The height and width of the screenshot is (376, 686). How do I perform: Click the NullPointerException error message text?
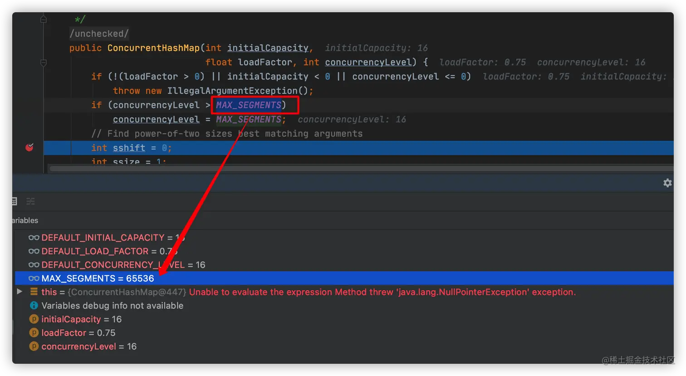(x=382, y=292)
